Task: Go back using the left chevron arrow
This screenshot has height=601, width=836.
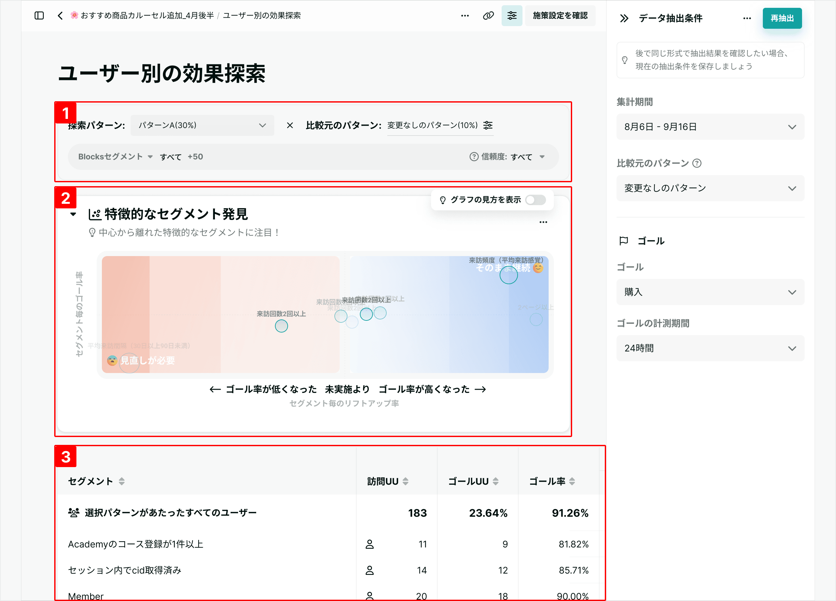Action: click(x=60, y=15)
